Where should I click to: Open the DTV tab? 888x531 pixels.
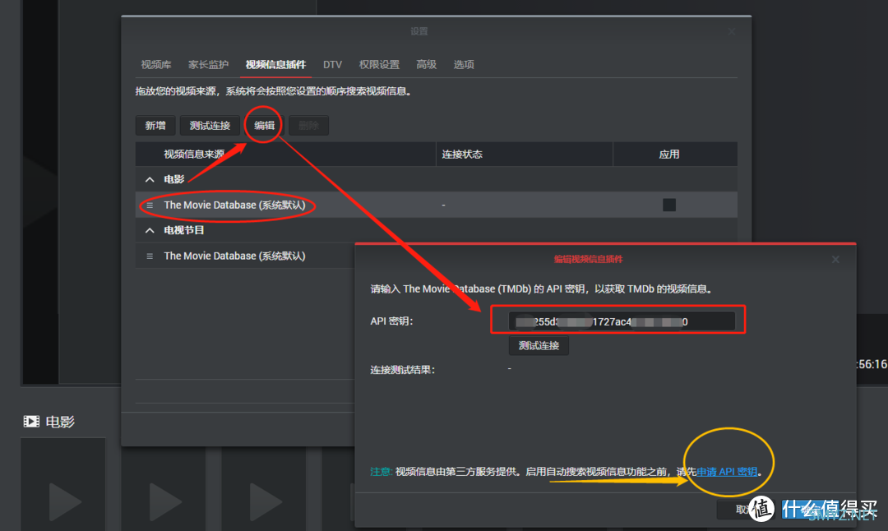pos(332,65)
